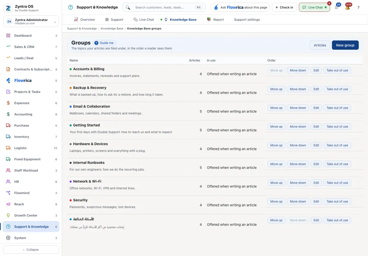Image resolution: width=368 pixels, height=256 pixels.
Task: Click the Guide me button
Action: coord(104,43)
